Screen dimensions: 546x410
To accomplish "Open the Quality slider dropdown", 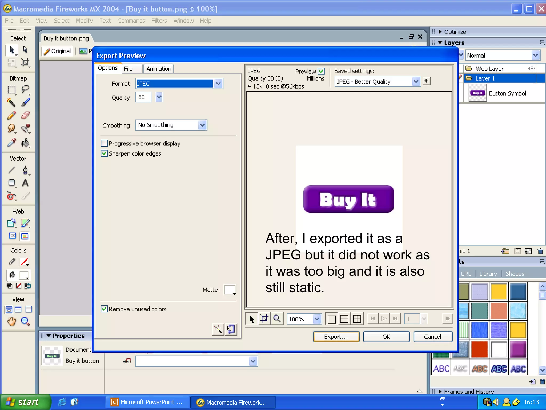I will point(159,97).
